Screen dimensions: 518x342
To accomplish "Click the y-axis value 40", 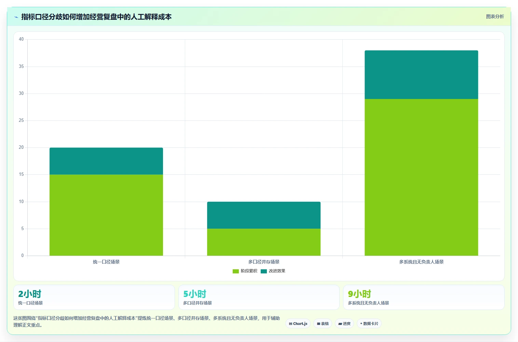I will [21, 39].
